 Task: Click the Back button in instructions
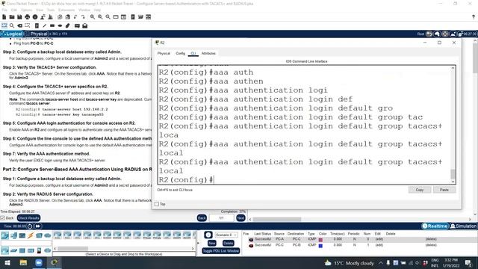pyautogui.click(x=202, y=217)
